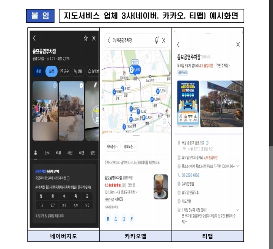Screen dimensions: 273x249
Task: Tap the back arrow in Naver Map panel
Action: pyautogui.click(x=34, y=38)
